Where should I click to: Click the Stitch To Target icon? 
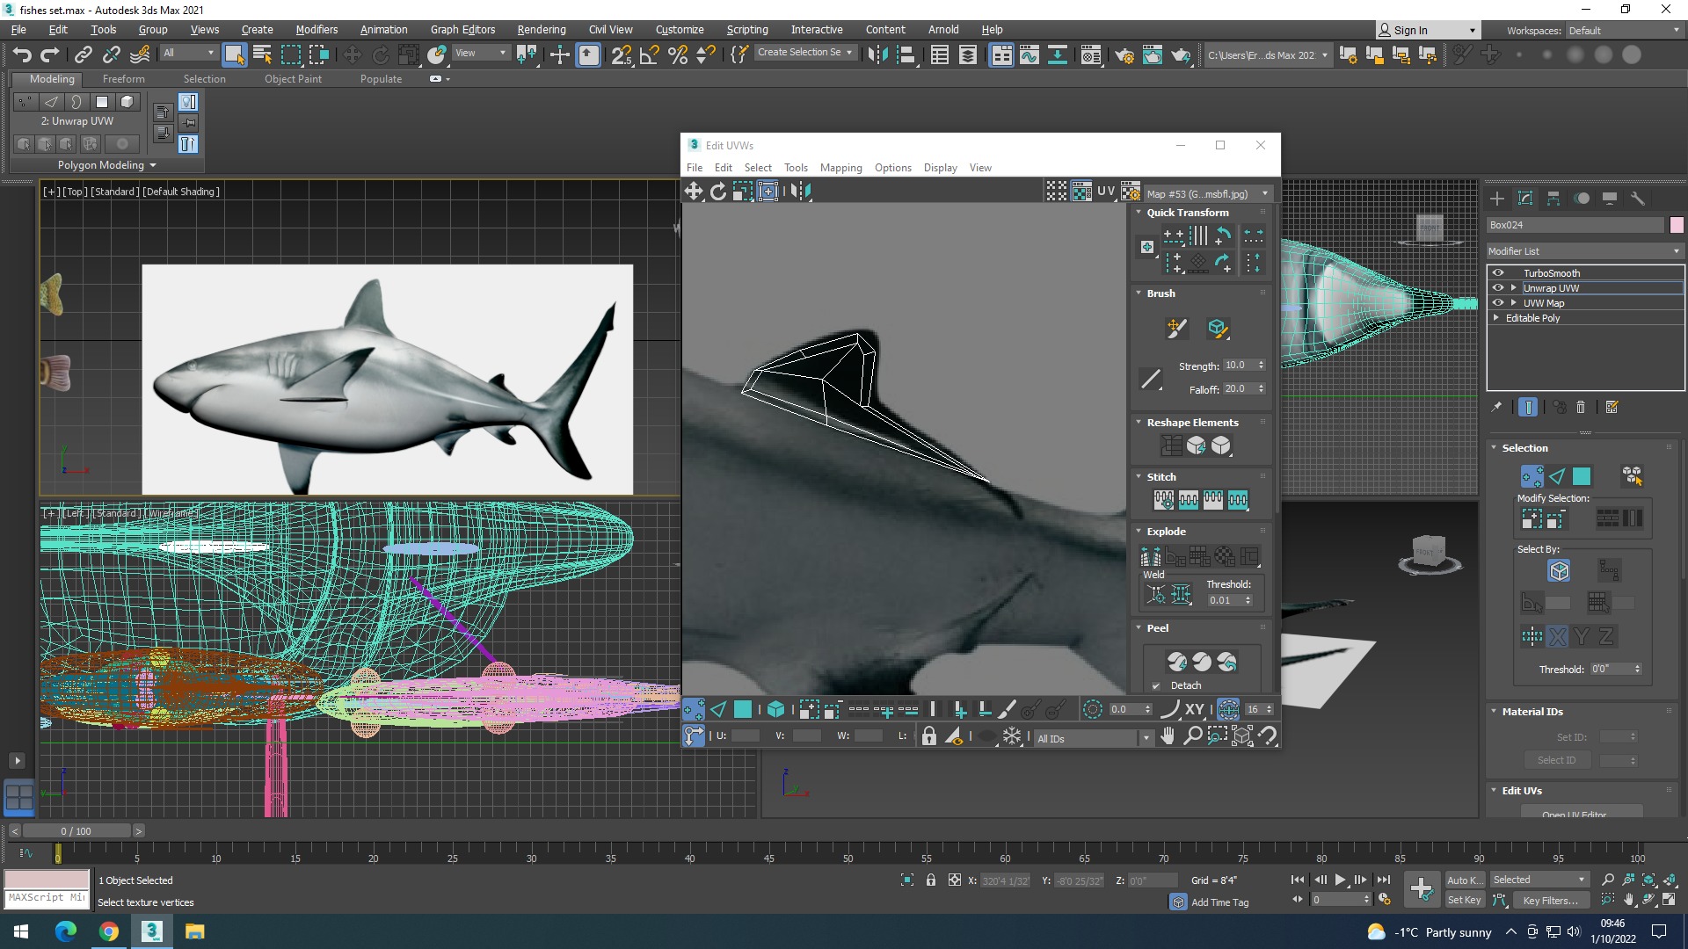1164,500
